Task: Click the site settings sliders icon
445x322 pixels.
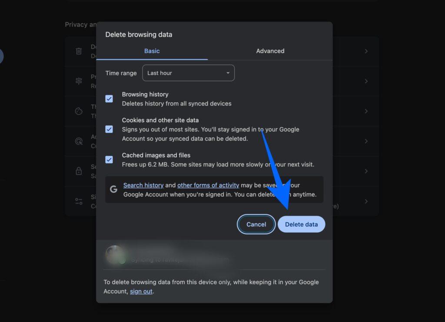Action: [x=79, y=201]
